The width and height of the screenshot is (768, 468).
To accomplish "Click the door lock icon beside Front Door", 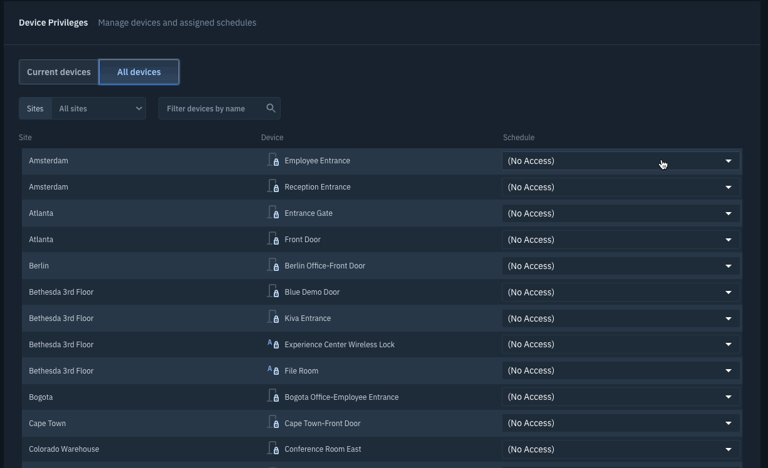I will click(x=273, y=239).
